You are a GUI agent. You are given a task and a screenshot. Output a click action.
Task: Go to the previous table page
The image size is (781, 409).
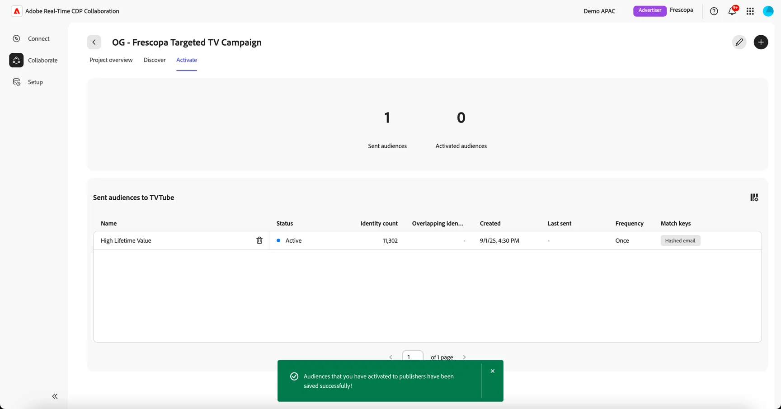click(x=391, y=357)
